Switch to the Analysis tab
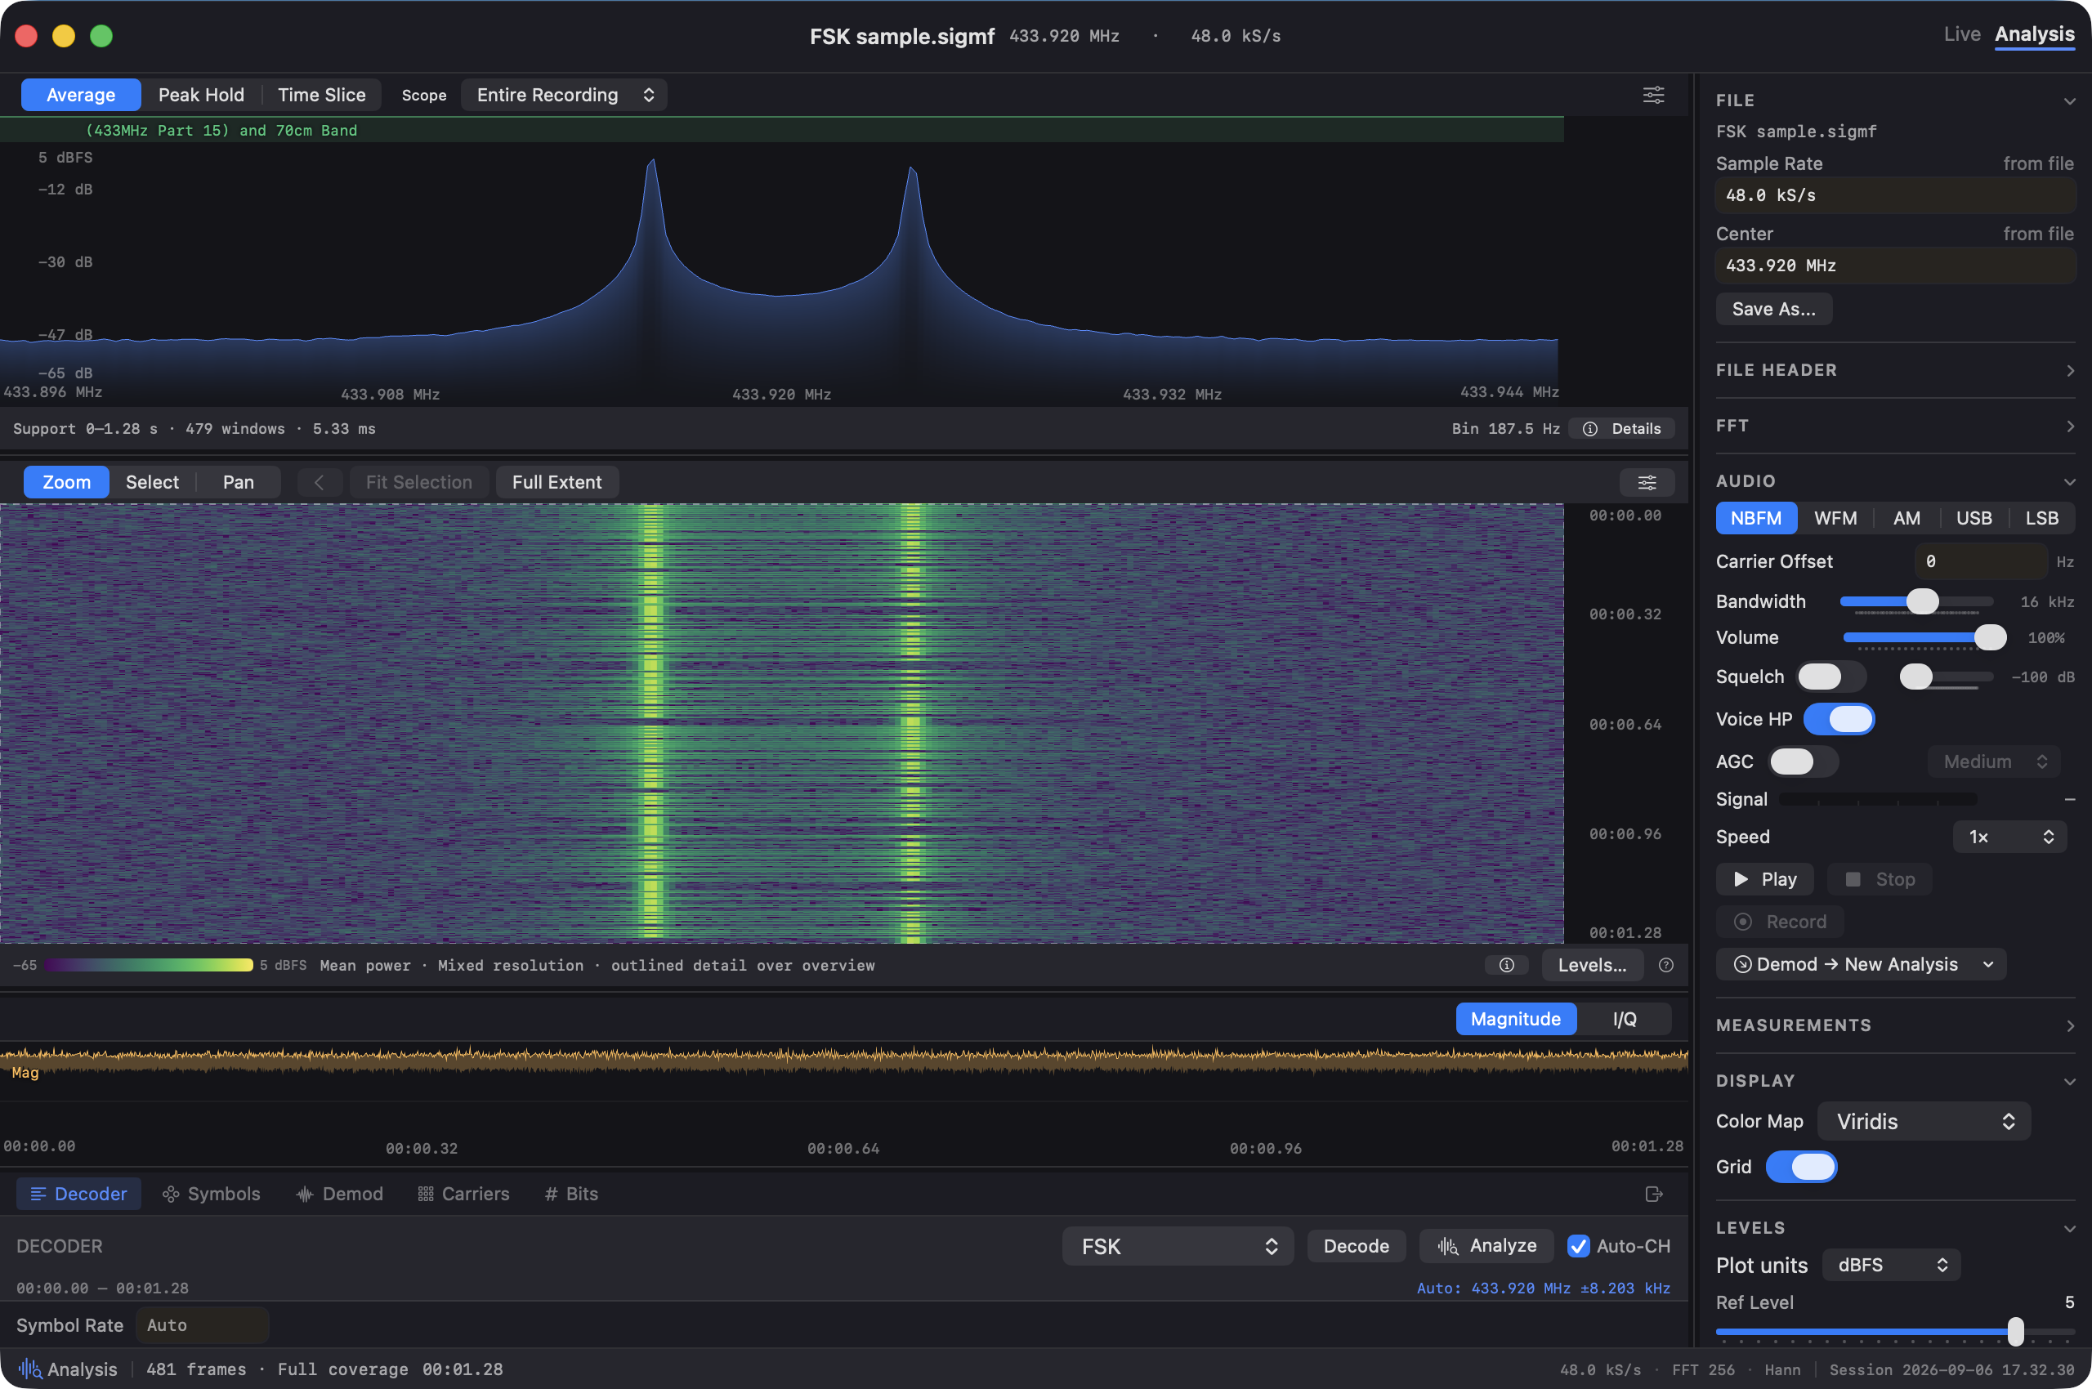 [x=2035, y=34]
